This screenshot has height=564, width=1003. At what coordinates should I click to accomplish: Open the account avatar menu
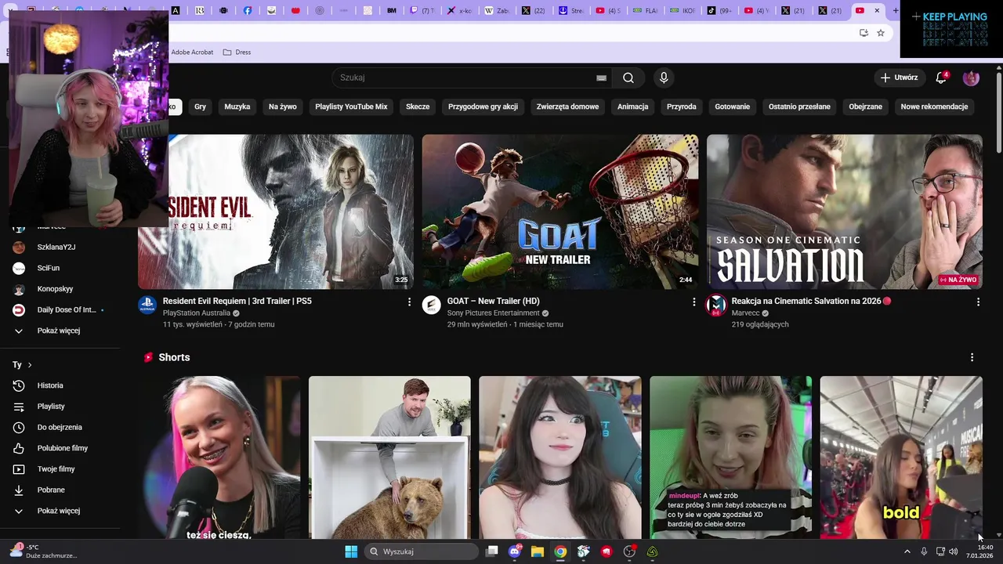tap(971, 78)
